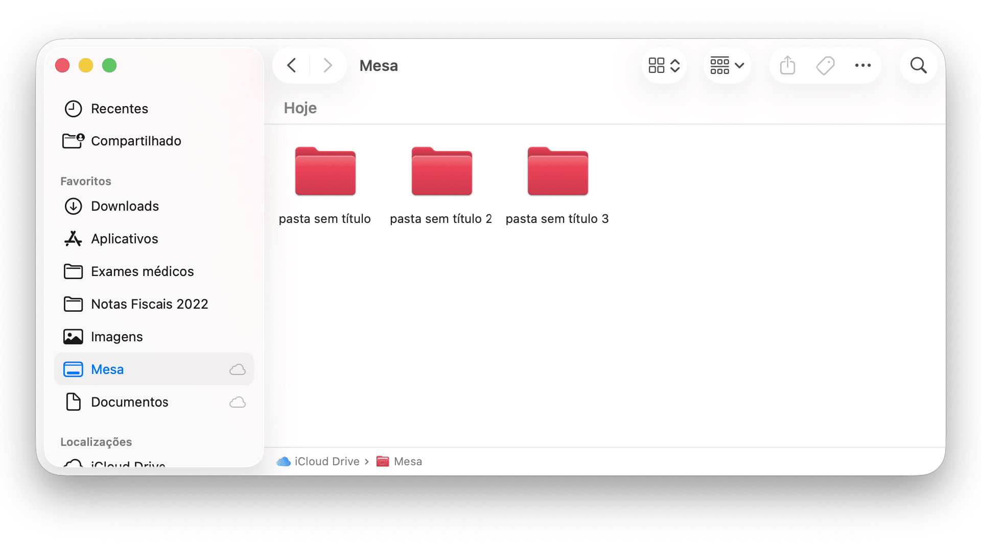Viewport: 981px width, 551px height.
Task: Click the Share toolbar icon
Action: [787, 65]
